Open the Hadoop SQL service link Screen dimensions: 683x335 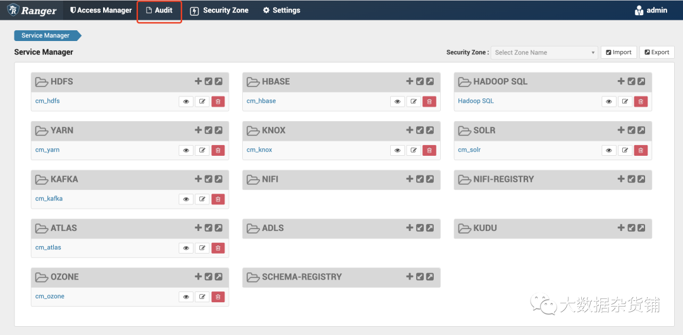point(476,101)
